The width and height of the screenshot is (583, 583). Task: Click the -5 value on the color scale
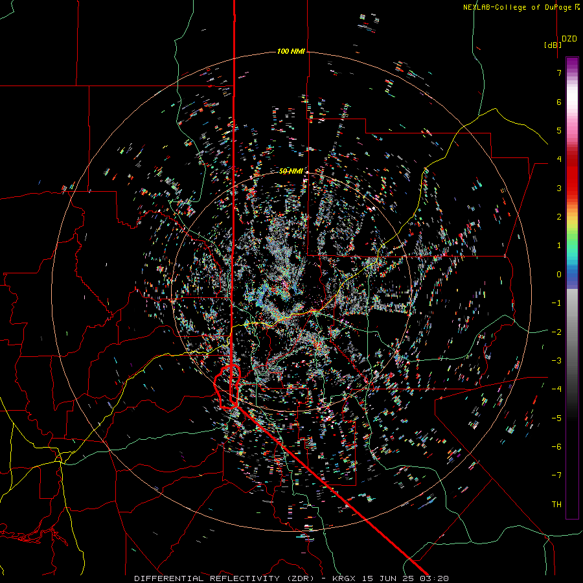(556, 418)
